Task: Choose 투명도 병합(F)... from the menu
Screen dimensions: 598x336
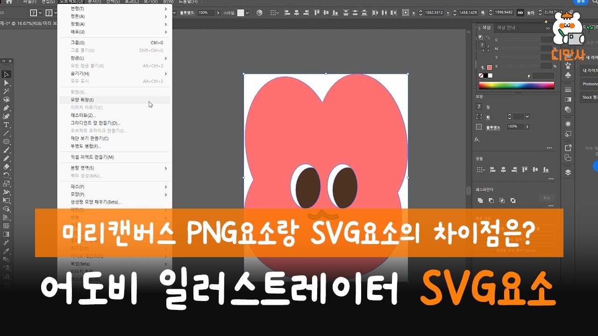Action: [x=114, y=146]
